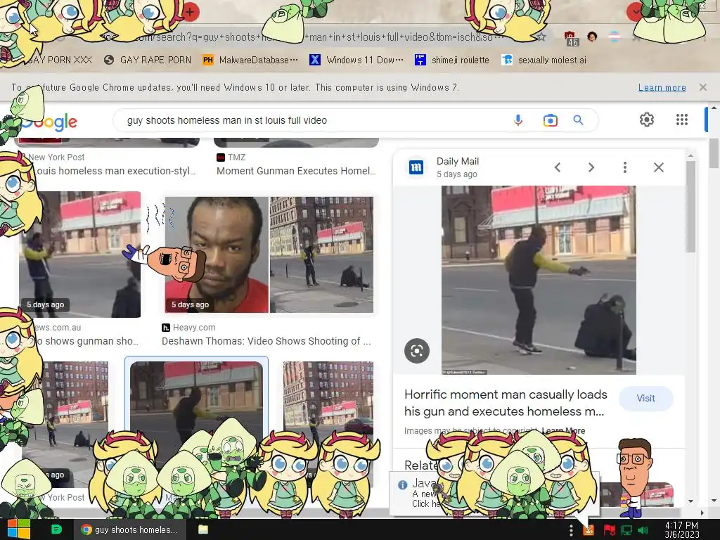720x540 pixels.
Task: Click the voice search microphone icon
Action: [x=518, y=120]
